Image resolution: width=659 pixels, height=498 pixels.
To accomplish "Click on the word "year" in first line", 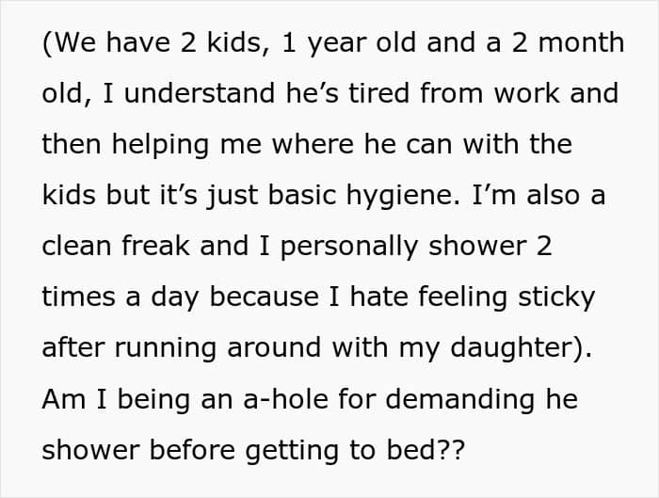I will click(x=336, y=44).
